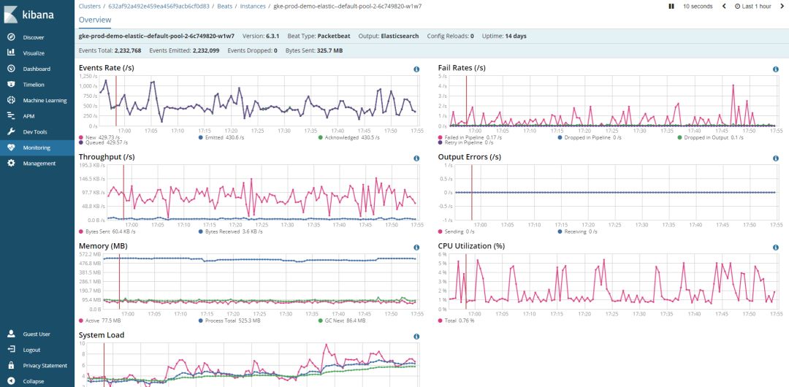Viewport: 789px width, 387px height.
Task: Toggle Sending legend in Output Errors
Action: click(457, 231)
